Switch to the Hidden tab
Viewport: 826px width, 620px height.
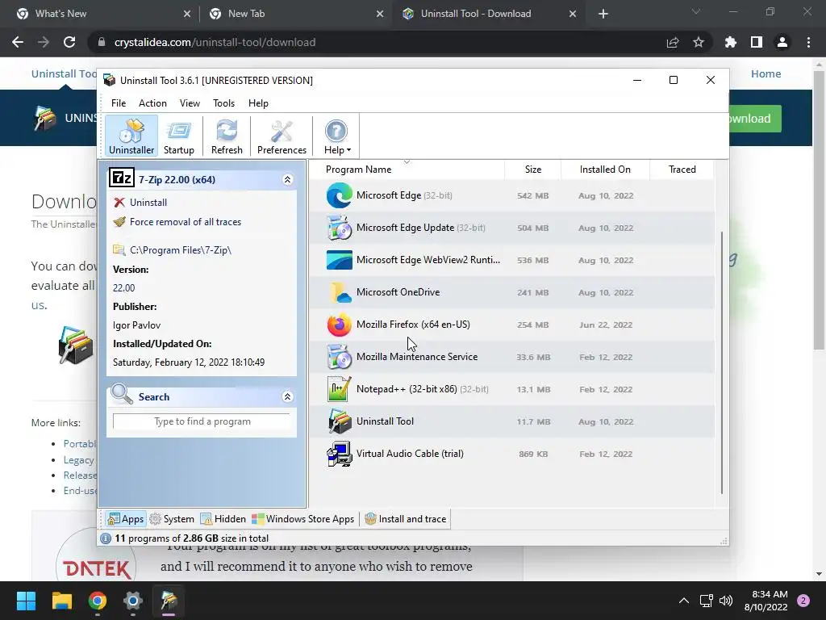click(223, 519)
